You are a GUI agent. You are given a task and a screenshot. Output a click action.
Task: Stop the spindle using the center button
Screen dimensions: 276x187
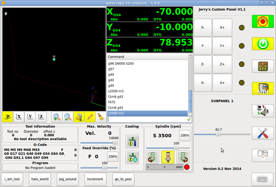(x=167, y=157)
